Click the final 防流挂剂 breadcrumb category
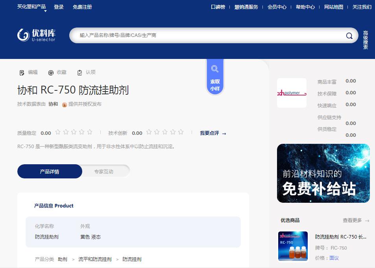Screen dimensions: 375x268 (132, 259)
